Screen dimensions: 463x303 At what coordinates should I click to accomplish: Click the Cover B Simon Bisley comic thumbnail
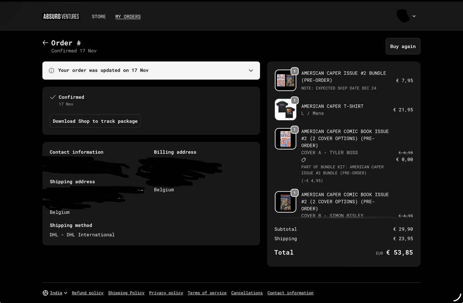pyautogui.click(x=286, y=202)
